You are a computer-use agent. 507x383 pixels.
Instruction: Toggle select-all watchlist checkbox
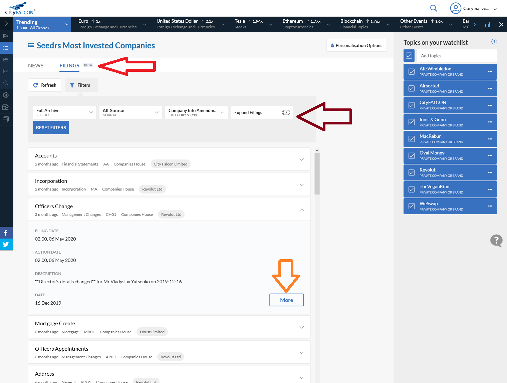pos(409,56)
